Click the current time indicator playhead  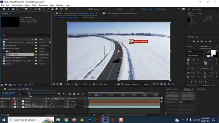[x=96, y=95]
